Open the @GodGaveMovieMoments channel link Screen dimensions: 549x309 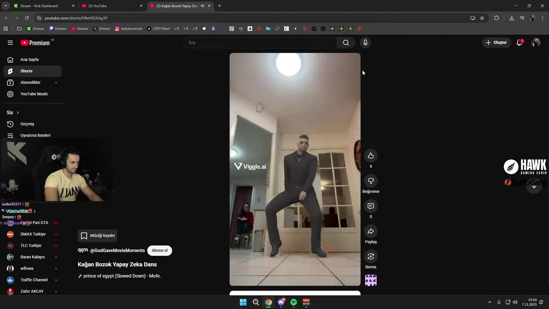tap(118, 251)
